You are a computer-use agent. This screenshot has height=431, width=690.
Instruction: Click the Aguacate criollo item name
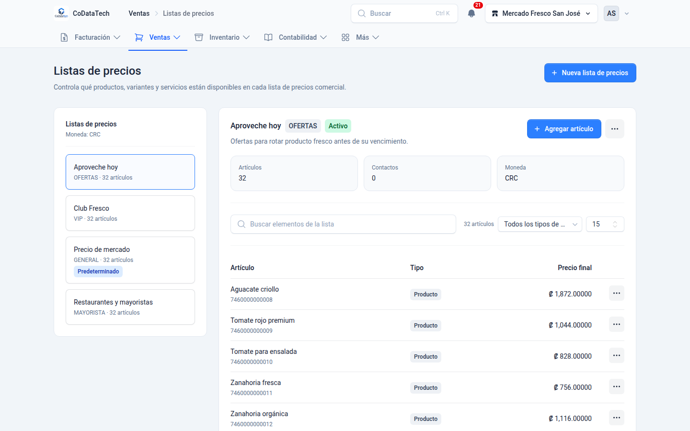(254, 289)
